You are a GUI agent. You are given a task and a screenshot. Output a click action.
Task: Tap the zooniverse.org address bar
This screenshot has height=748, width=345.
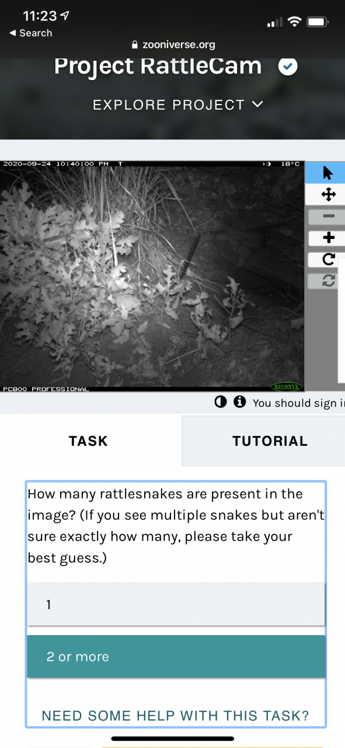click(x=173, y=44)
